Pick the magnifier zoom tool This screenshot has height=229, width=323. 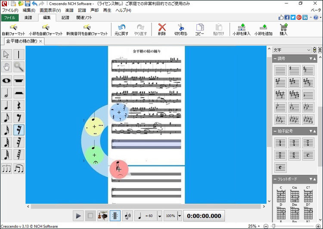[19, 67]
